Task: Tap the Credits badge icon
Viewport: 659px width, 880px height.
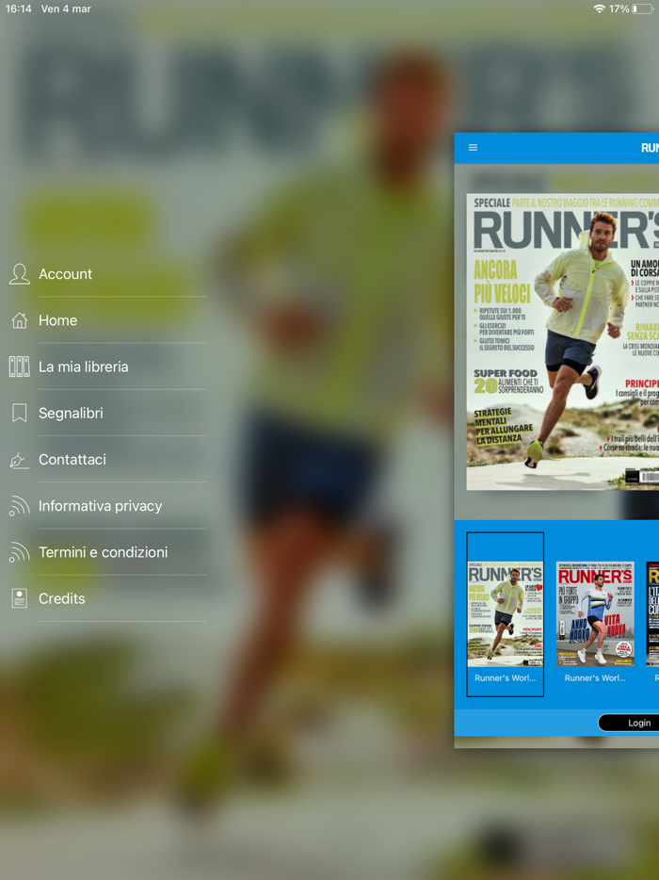Action: coord(19,599)
